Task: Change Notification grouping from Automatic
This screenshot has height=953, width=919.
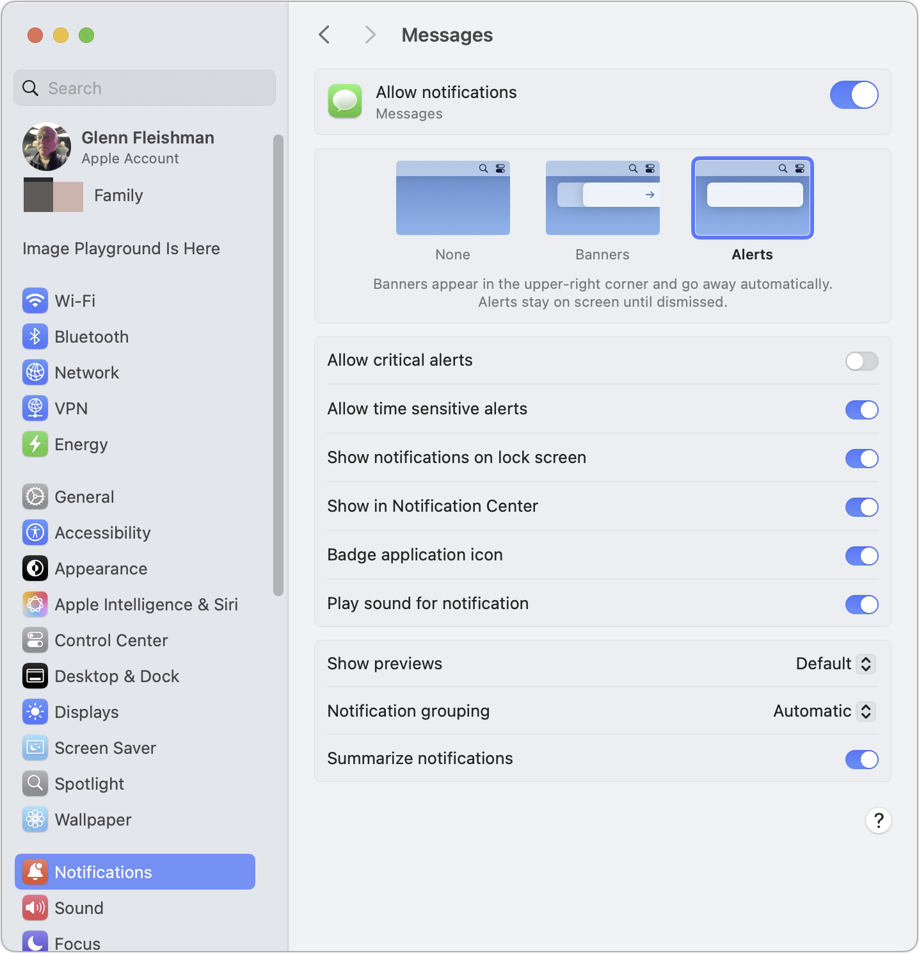Action: pyautogui.click(x=823, y=711)
